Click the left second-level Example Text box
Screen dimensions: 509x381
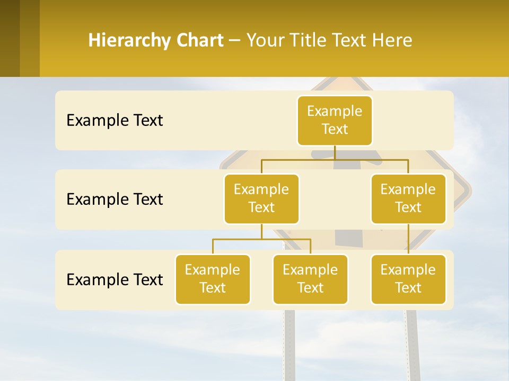point(261,198)
